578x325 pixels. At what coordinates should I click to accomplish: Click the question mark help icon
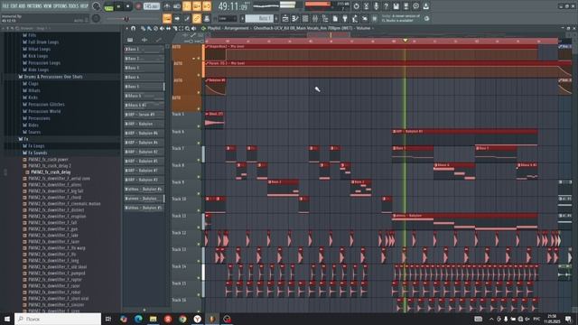[386, 6]
